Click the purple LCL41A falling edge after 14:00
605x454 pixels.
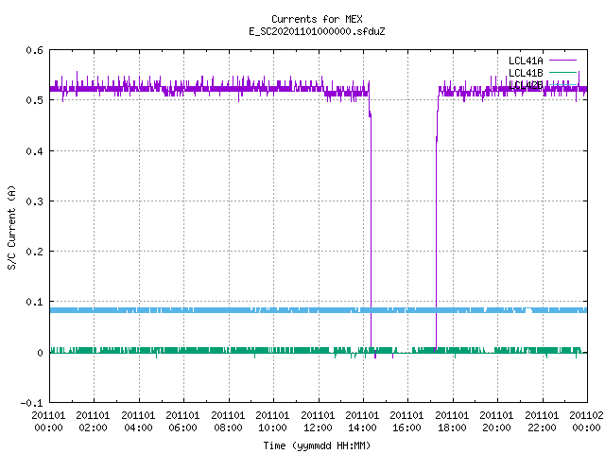pyautogui.click(x=371, y=232)
